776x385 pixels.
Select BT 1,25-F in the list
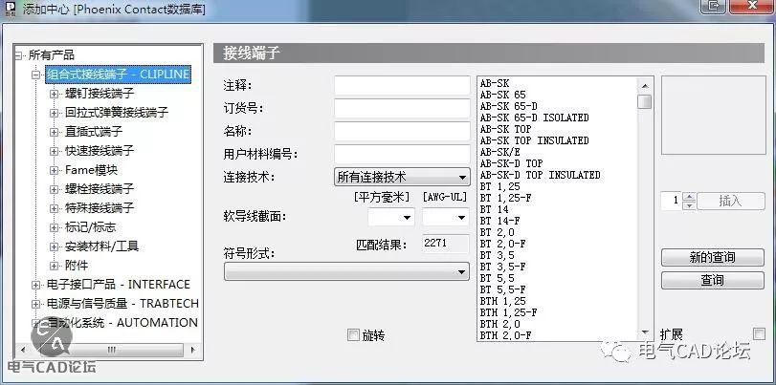506,198
